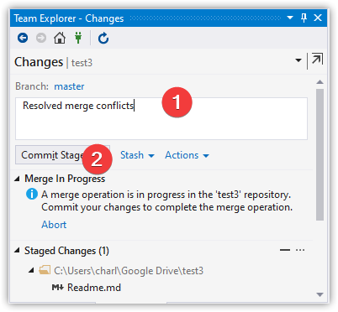Abort the merge operation
This screenshot has height=312, width=338.
point(54,225)
